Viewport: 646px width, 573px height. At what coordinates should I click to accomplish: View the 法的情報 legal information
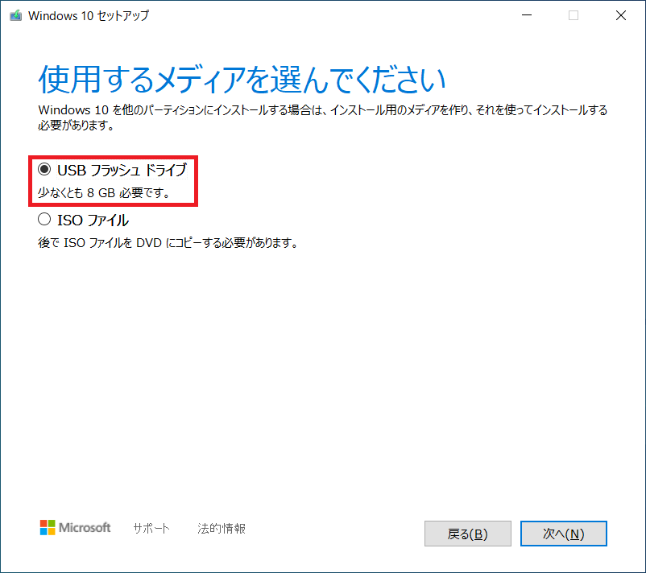pyautogui.click(x=221, y=528)
